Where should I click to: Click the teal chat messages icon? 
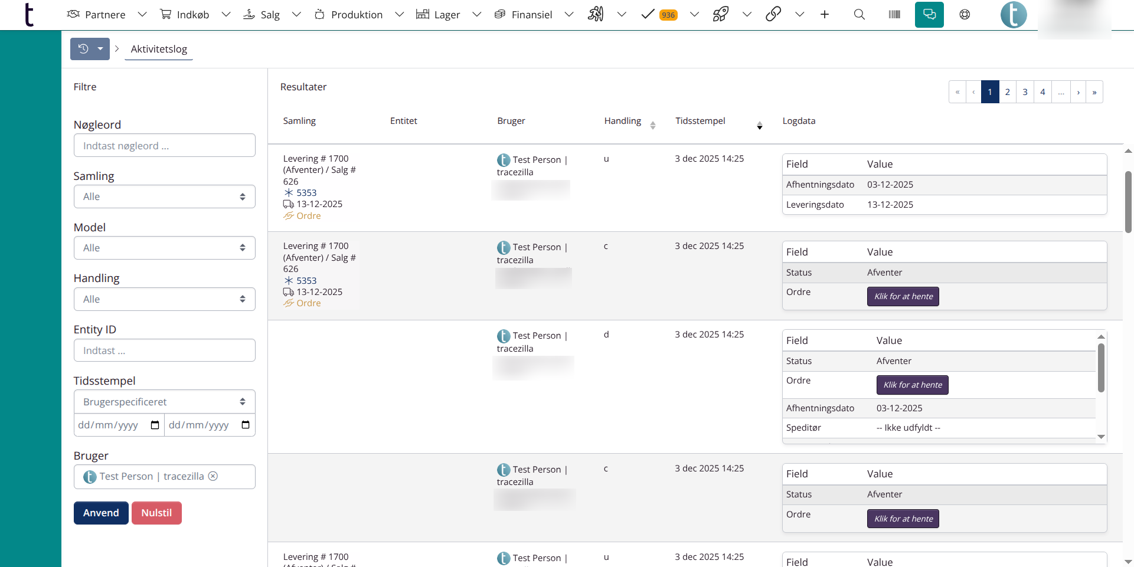coord(929,15)
